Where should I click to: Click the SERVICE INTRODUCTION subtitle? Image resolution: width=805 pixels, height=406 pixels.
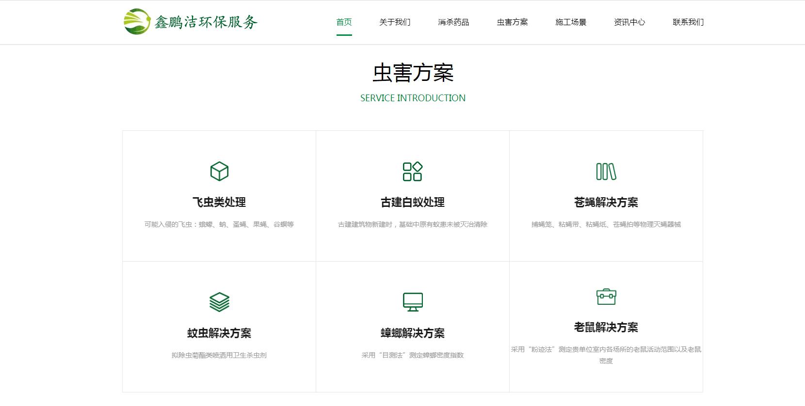click(x=413, y=98)
